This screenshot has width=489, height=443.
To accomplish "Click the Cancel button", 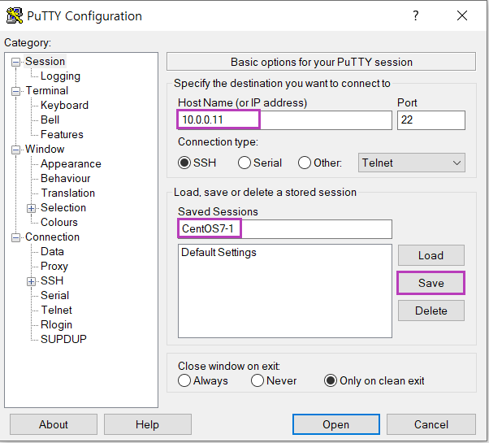I will pos(431,424).
